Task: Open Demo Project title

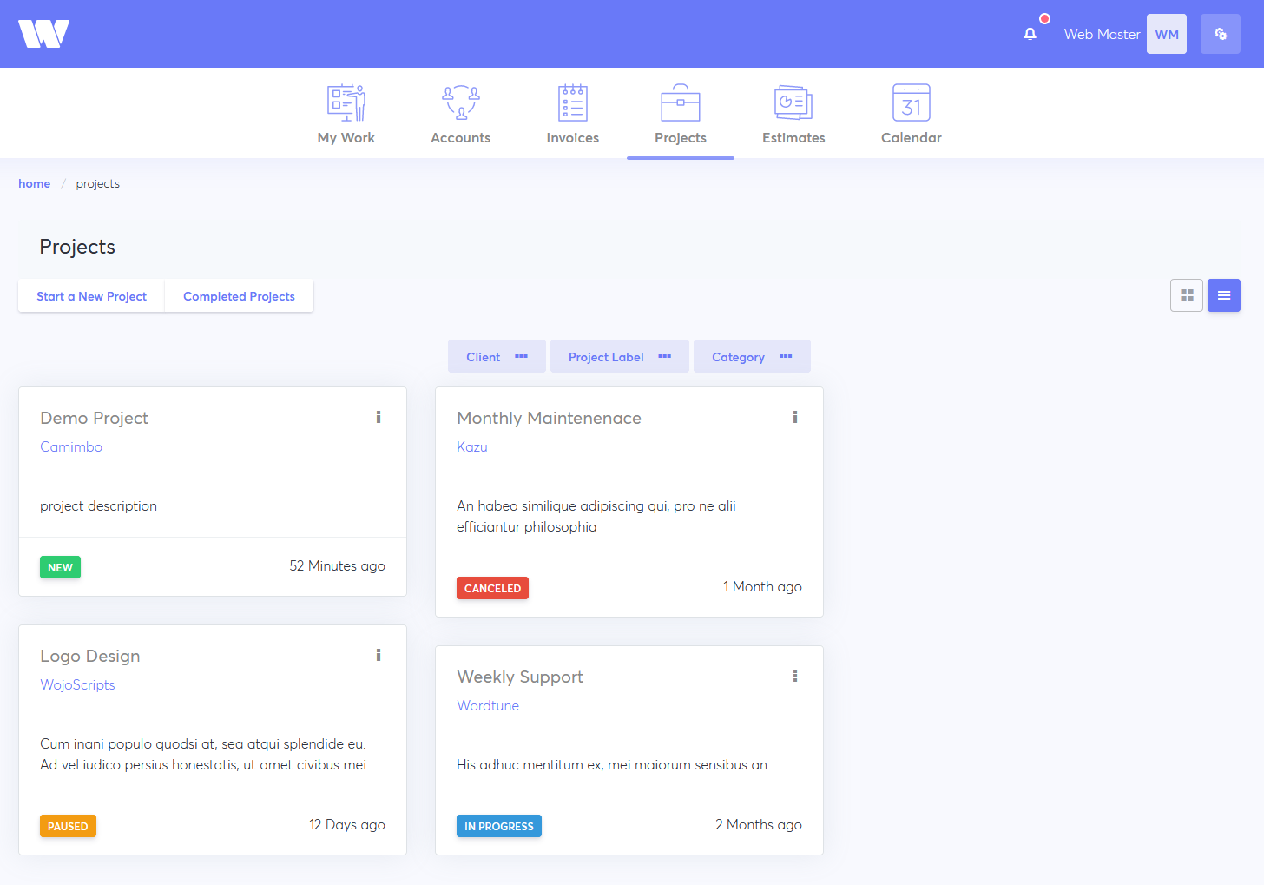Action: click(95, 418)
